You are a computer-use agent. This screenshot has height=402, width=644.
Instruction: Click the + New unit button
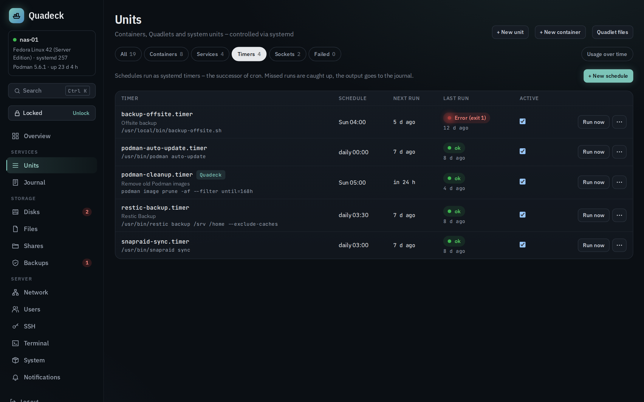(510, 32)
